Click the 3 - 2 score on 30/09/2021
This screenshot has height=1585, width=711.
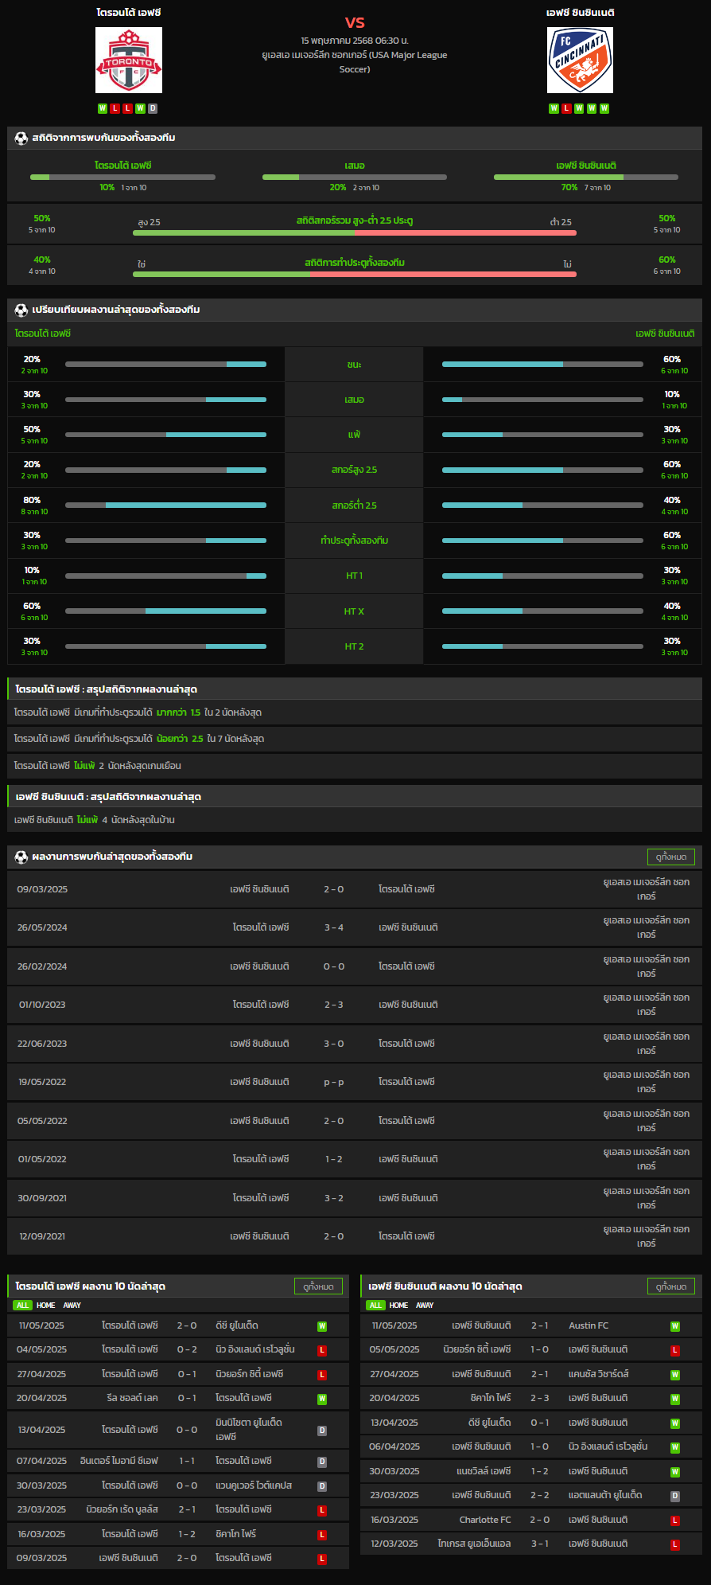coord(334,1198)
